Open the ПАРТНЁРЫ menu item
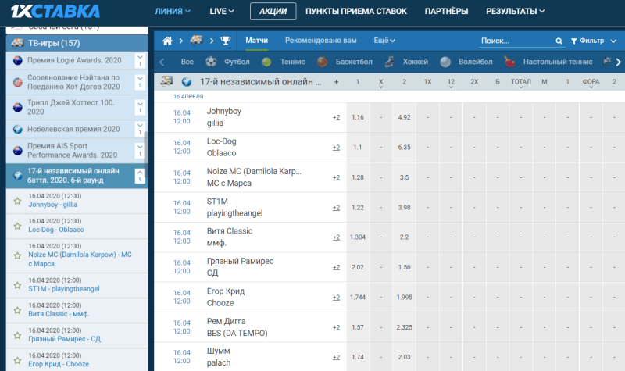 click(446, 11)
